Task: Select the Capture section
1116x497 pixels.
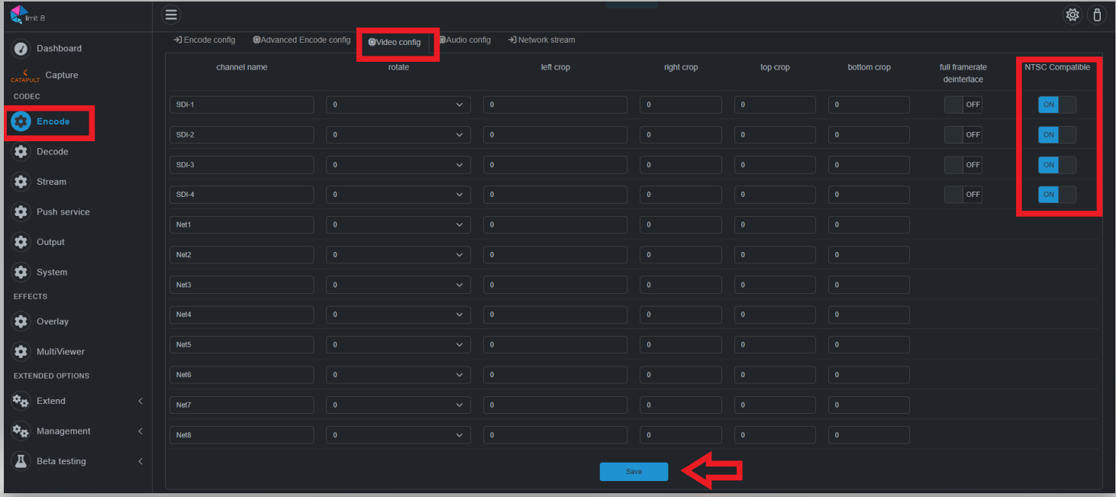Action: pos(61,75)
